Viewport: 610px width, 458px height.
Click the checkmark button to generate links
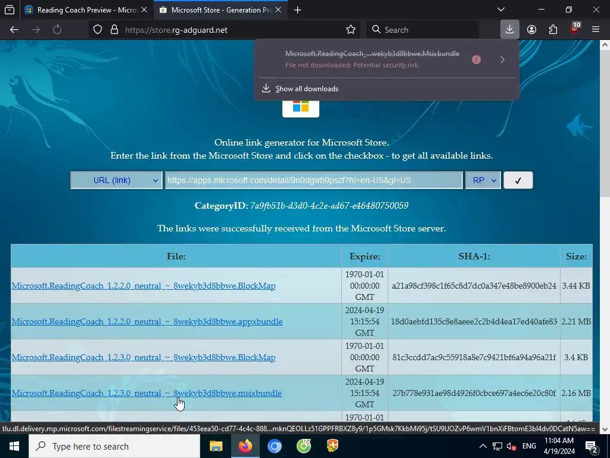pos(518,180)
